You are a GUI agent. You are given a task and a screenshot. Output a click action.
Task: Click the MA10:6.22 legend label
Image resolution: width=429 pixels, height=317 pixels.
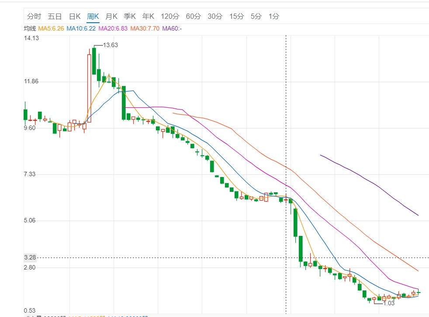pos(81,29)
